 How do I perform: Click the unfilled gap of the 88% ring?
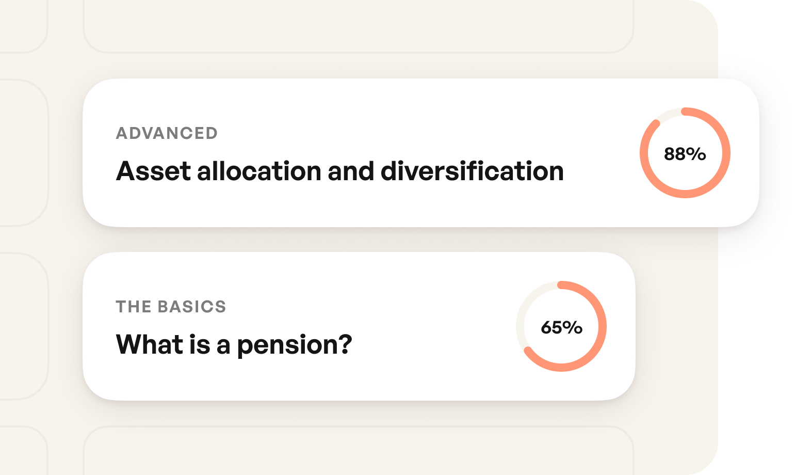coord(667,114)
